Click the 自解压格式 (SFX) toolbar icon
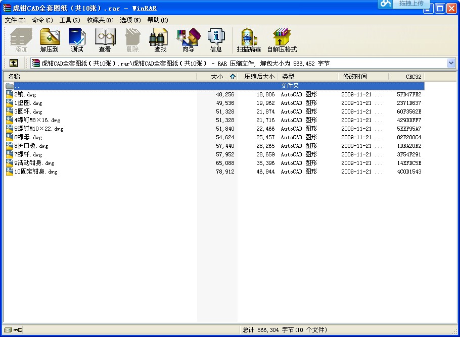The height and width of the screenshot is (337, 460). 282,40
